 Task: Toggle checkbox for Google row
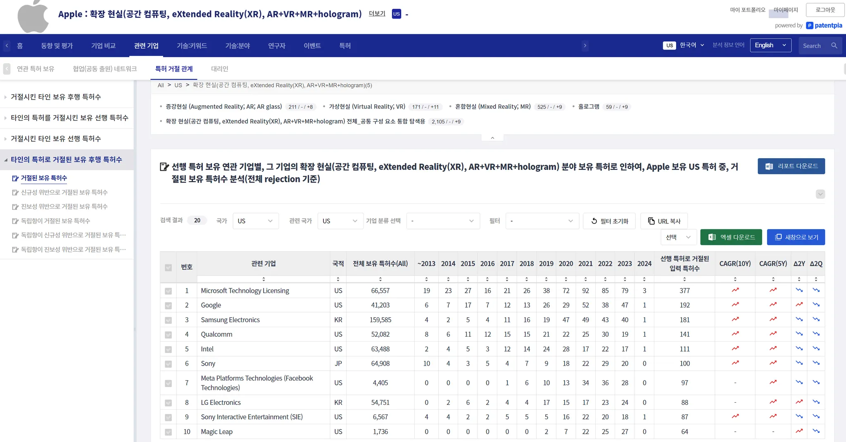[x=168, y=306]
